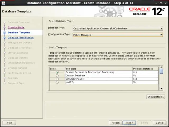Click the Next button
The height and width of the screenshot is (127, 169).
pos(129,123)
